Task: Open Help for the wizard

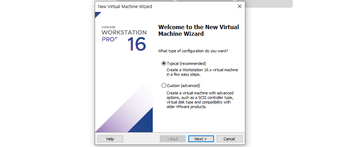Action: tap(110, 139)
